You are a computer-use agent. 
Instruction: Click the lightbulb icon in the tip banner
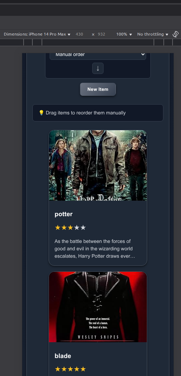pos(41,113)
